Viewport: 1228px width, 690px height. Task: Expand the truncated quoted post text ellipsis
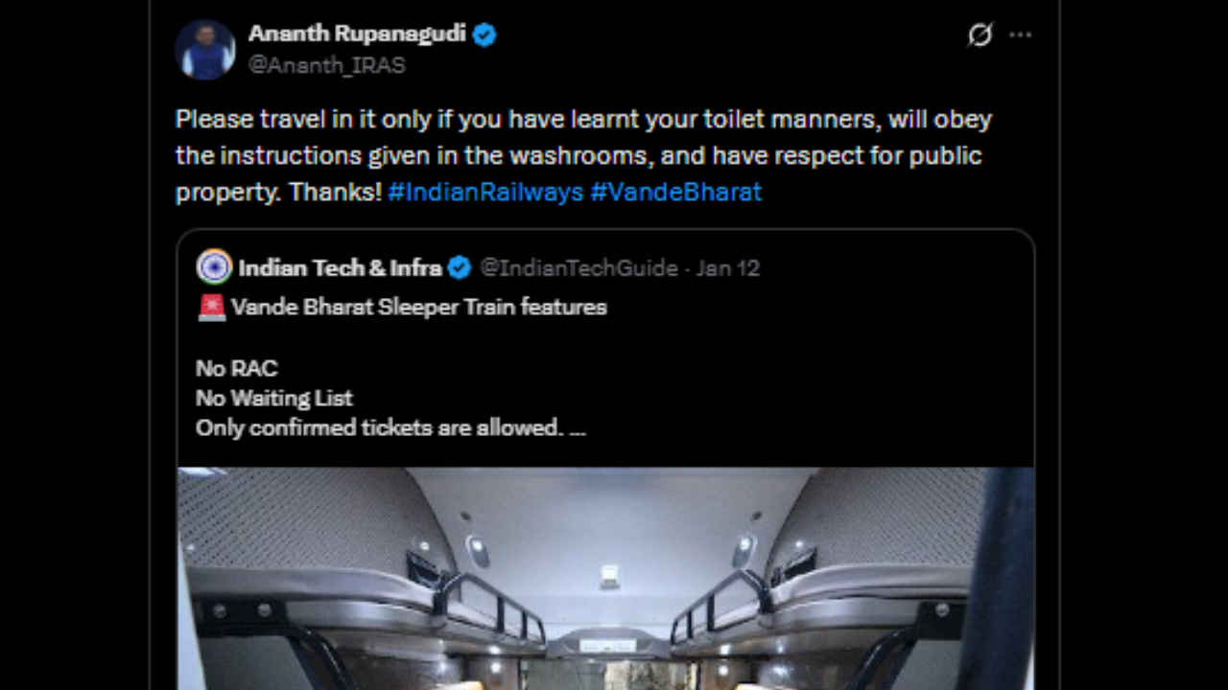[x=577, y=428]
